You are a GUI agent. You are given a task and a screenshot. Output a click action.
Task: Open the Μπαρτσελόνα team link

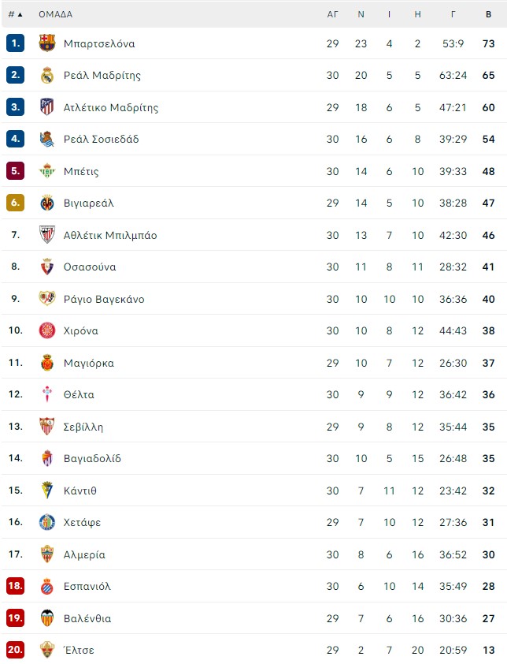(99, 43)
